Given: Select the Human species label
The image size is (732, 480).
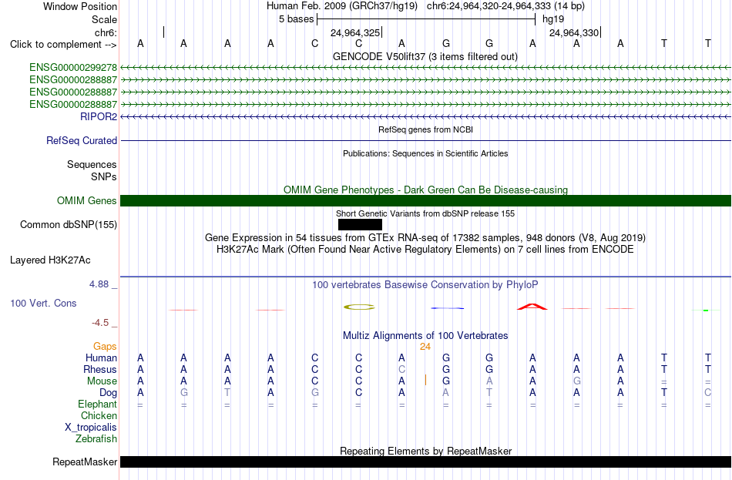Looking at the screenshot, I should [101, 358].
